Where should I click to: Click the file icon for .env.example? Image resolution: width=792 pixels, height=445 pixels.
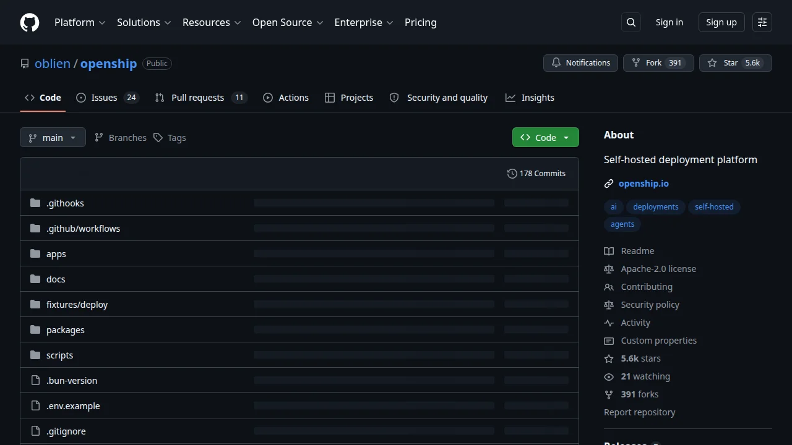(35, 405)
